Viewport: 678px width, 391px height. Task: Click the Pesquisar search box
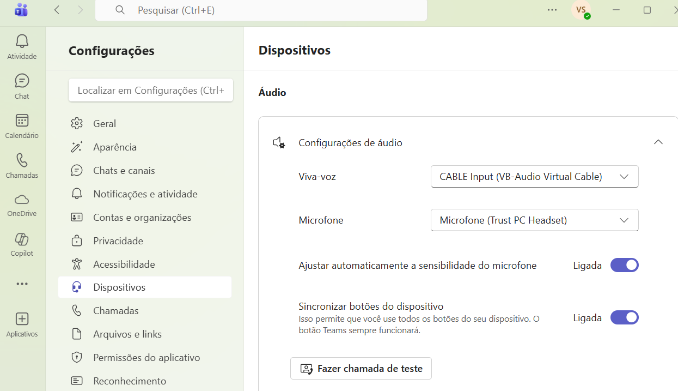pyautogui.click(x=261, y=10)
